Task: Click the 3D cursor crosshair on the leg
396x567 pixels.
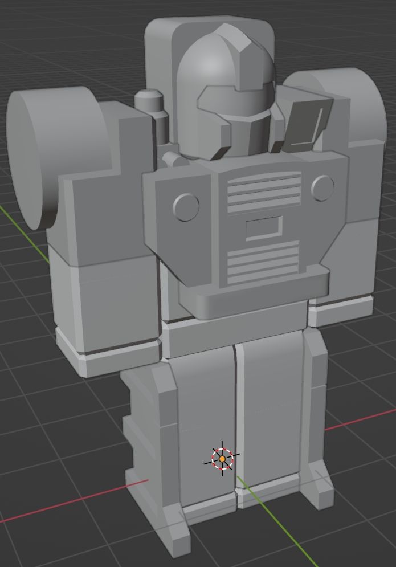Action: pyautogui.click(x=222, y=459)
